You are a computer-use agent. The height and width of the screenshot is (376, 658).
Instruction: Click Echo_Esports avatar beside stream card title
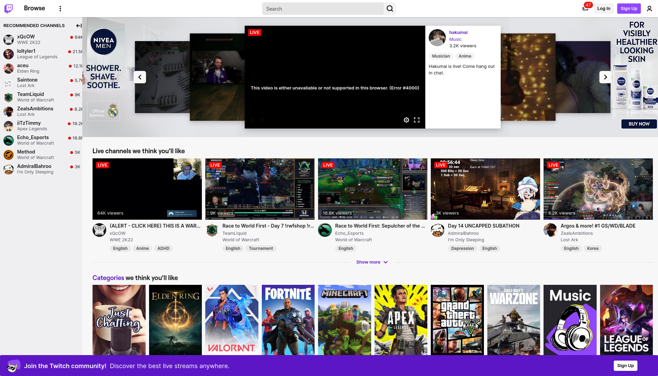tap(325, 230)
